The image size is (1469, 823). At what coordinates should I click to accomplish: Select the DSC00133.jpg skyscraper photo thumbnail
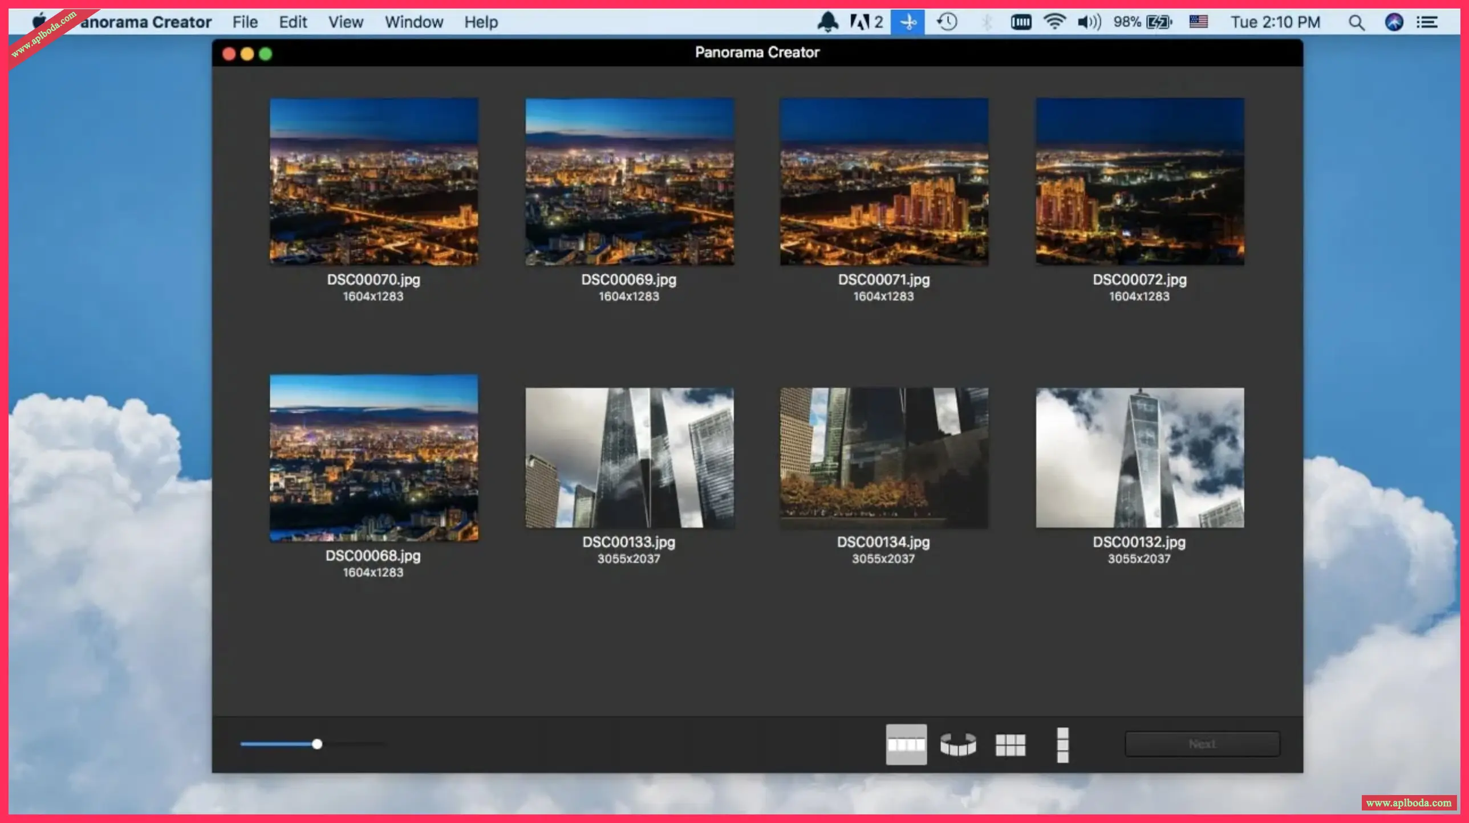point(630,458)
